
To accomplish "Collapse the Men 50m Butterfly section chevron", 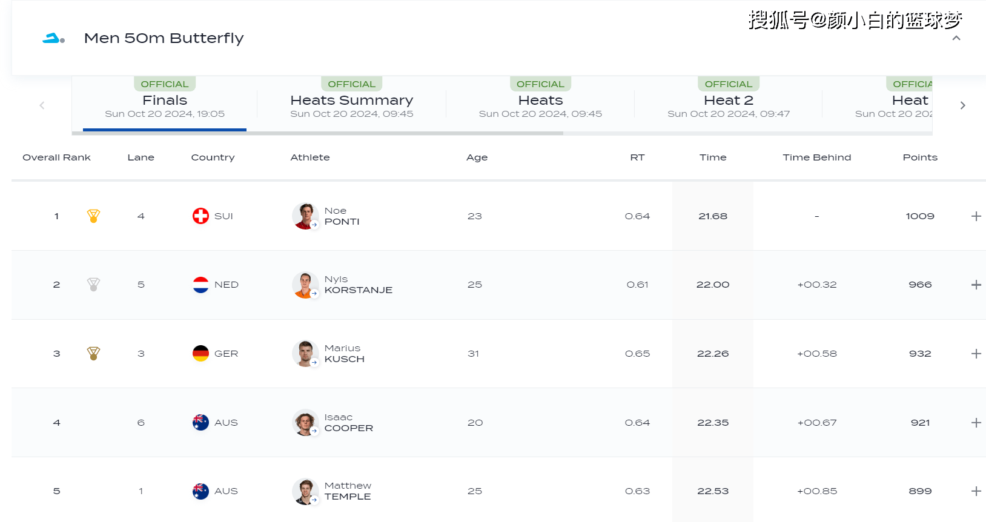I will [x=956, y=38].
